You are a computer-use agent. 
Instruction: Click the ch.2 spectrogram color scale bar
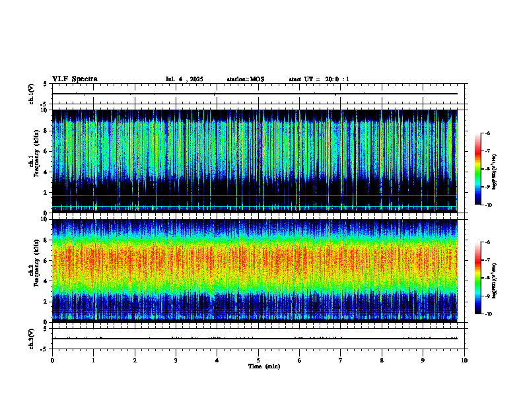click(478, 278)
